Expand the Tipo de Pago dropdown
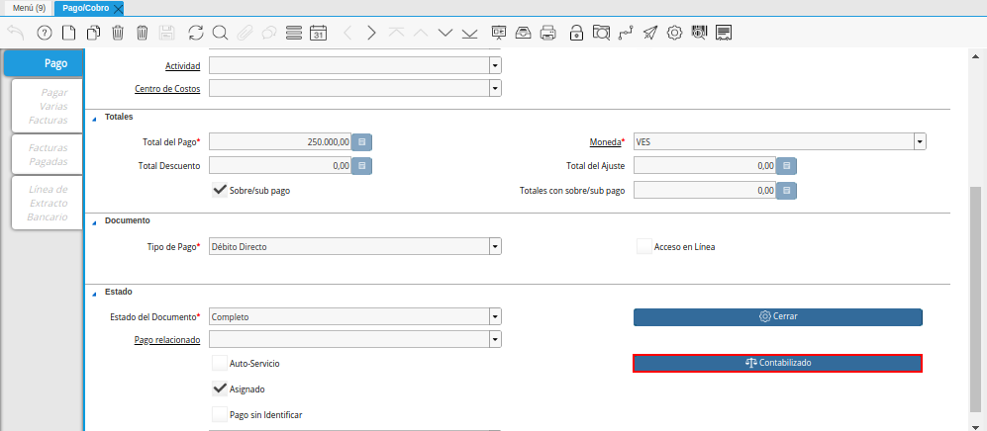This screenshot has width=987, height=431. coord(495,246)
